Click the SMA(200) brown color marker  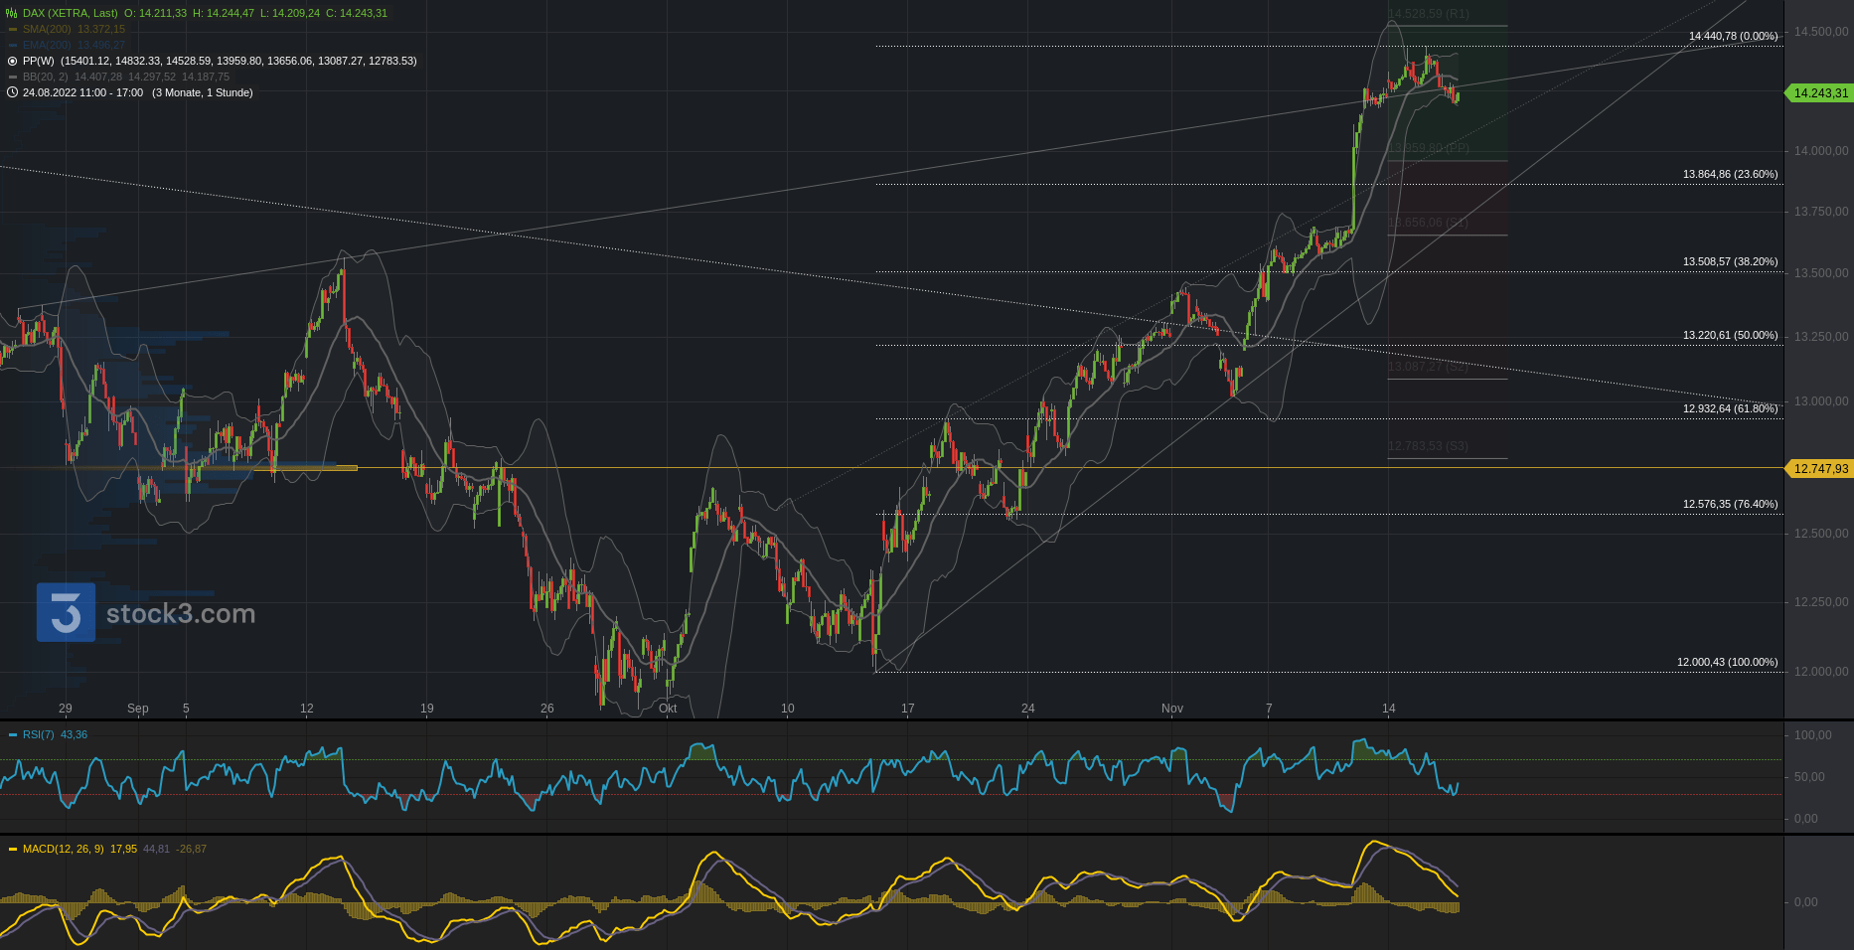[13, 29]
